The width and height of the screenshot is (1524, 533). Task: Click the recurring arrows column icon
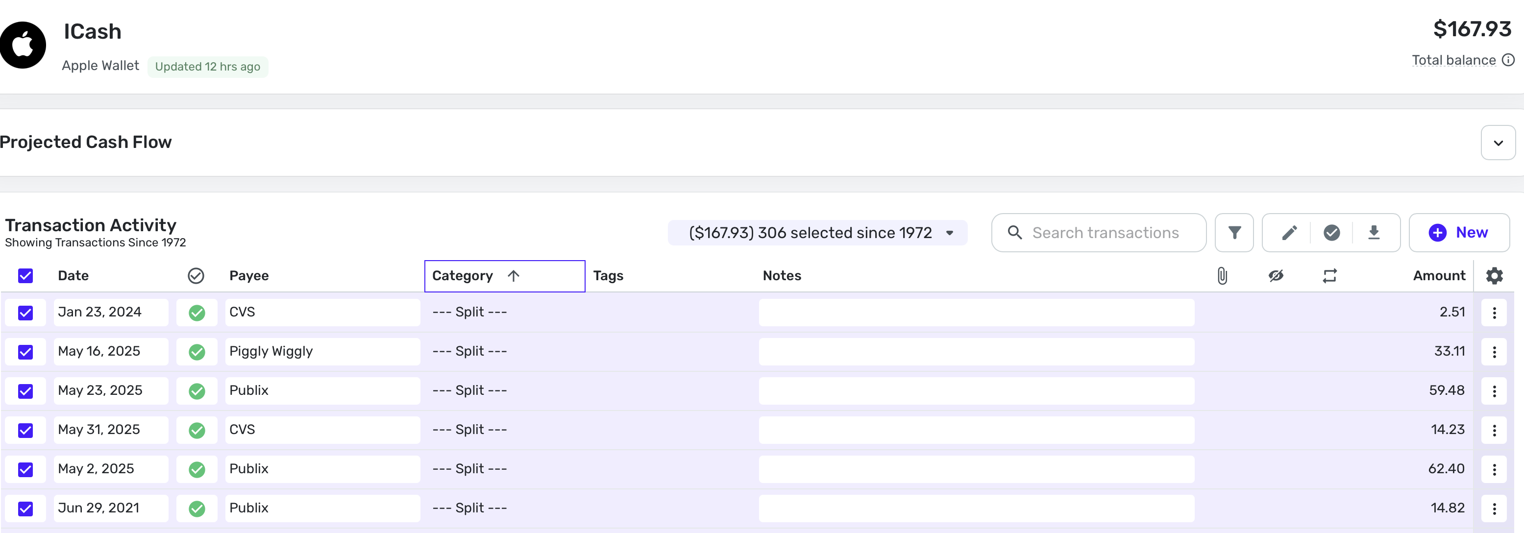tap(1329, 276)
